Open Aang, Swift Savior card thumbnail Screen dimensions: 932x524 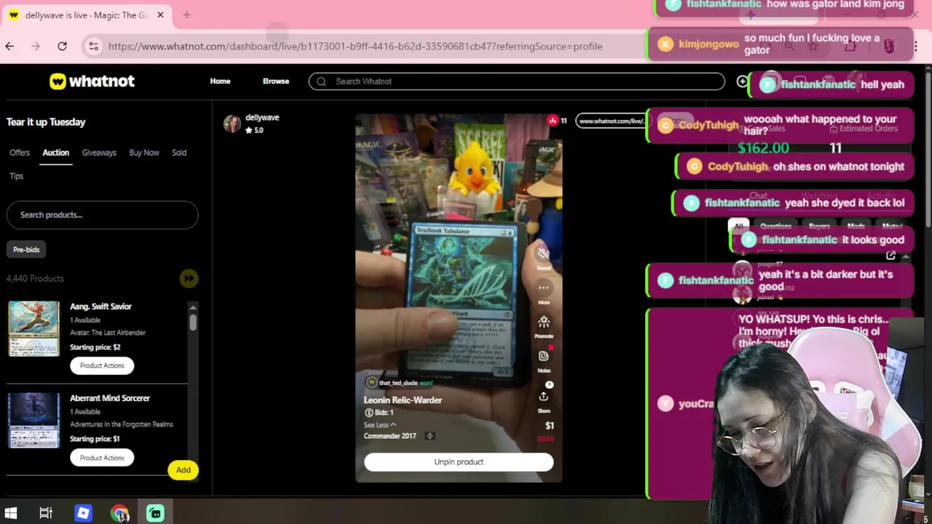click(33, 328)
